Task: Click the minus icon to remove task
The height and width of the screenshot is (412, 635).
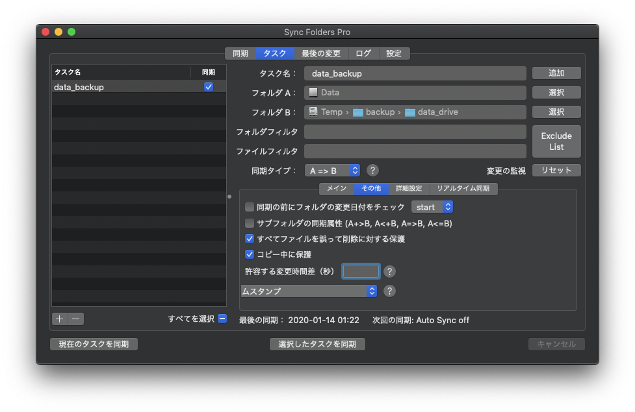Action: pyautogui.click(x=76, y=319)
